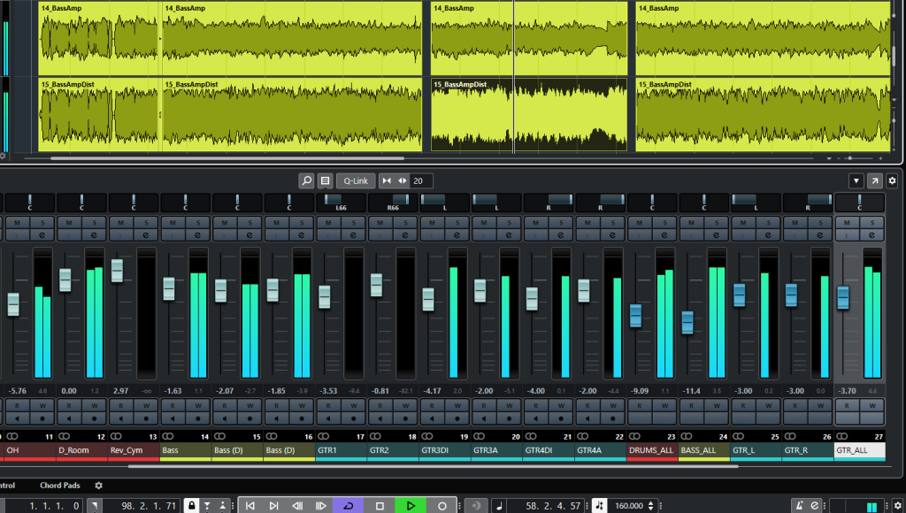
Task: Open Chord Pads settings gear
Action: pos(99,486)
